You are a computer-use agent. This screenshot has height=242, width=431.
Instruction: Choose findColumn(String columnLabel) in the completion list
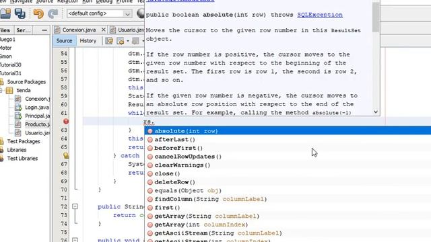tap(288, 199)
